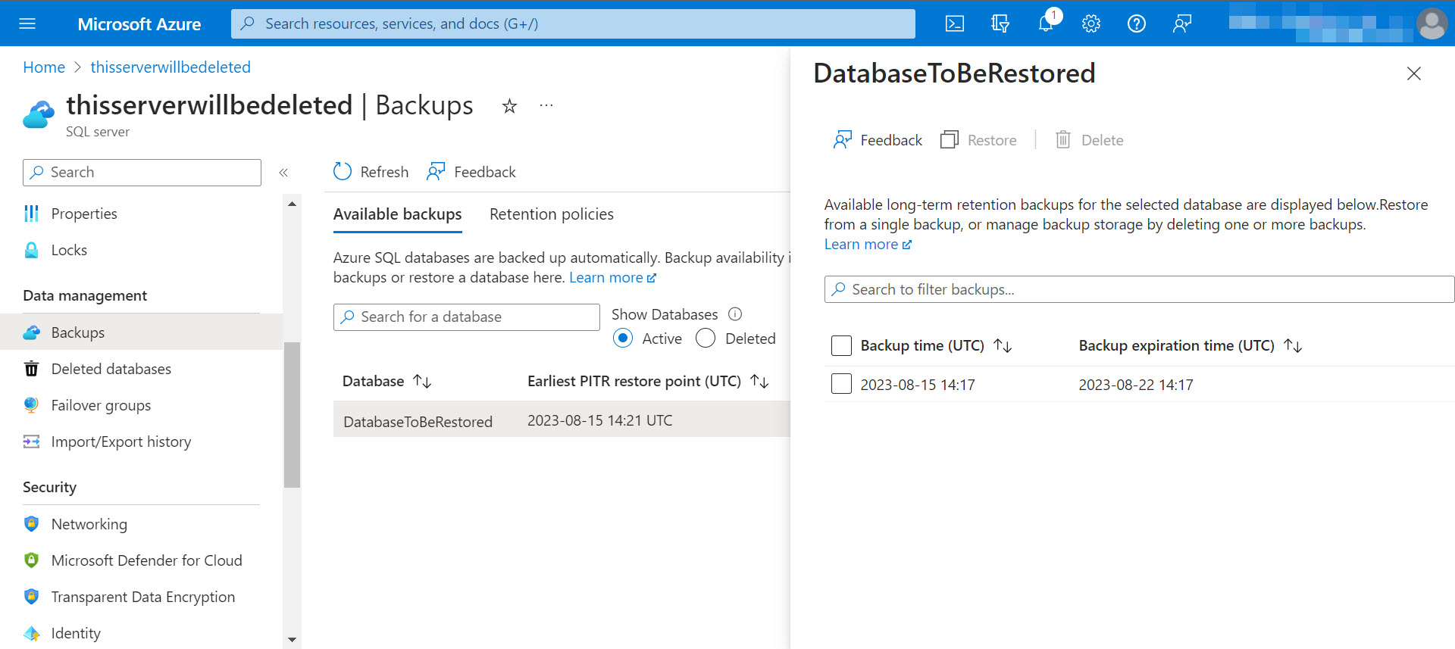The image size is (1455, 649).
Task: Switch to Retention policies tab
Action: pyautogui.click(x=552, y=214)
